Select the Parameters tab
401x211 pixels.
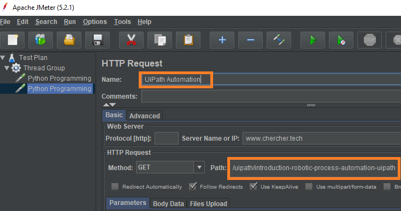point(128,203)
